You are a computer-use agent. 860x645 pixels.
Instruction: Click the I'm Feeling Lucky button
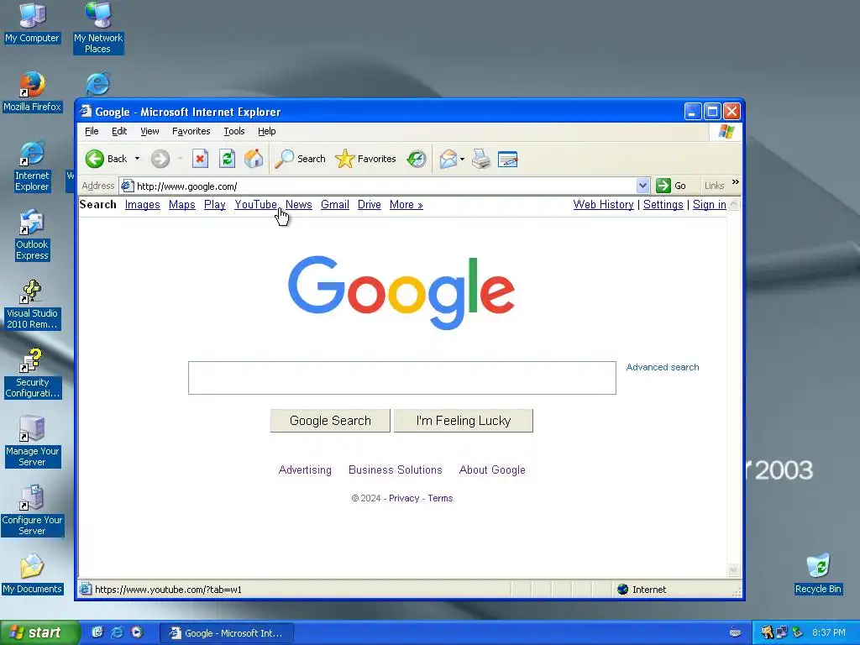click(464, 421)
